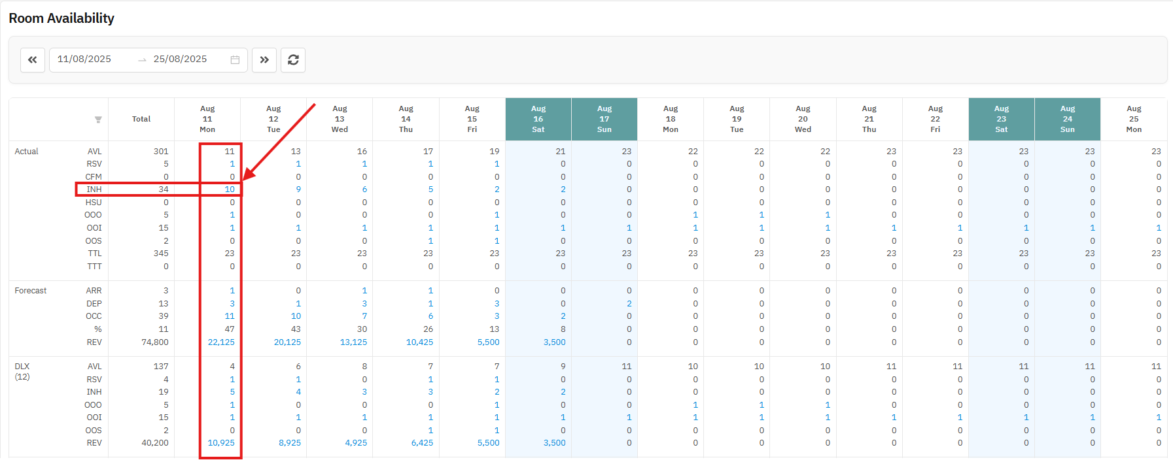Click DLX revenue 6,425 on Aug 14
The height and width of the screenshot is (460, 1173).
[x=422, y=443]
